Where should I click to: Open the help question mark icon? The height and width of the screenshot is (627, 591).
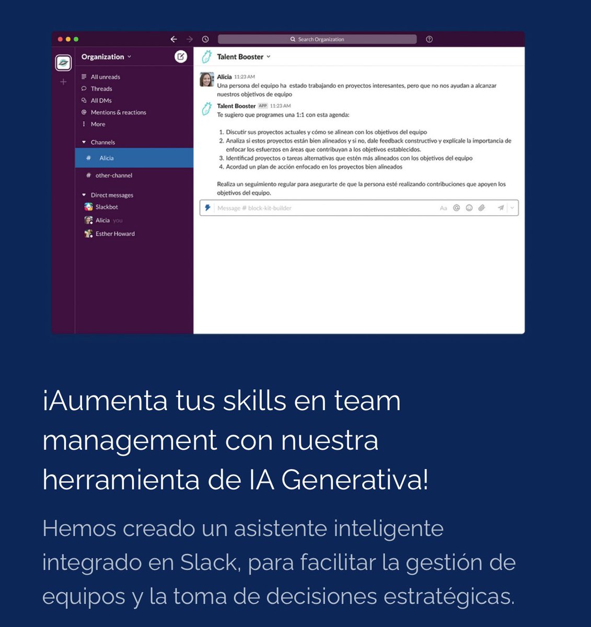(429, 39)
